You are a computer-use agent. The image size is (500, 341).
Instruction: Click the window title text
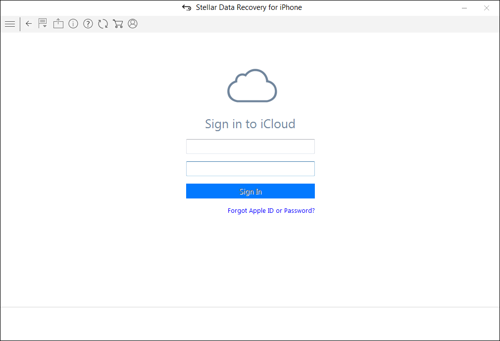click(249, 8)
